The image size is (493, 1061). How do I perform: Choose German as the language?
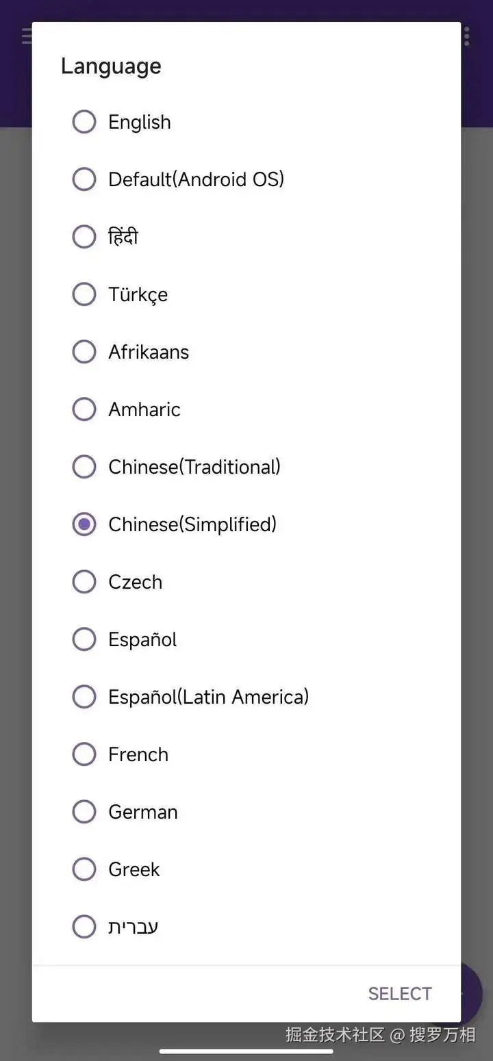84,812
